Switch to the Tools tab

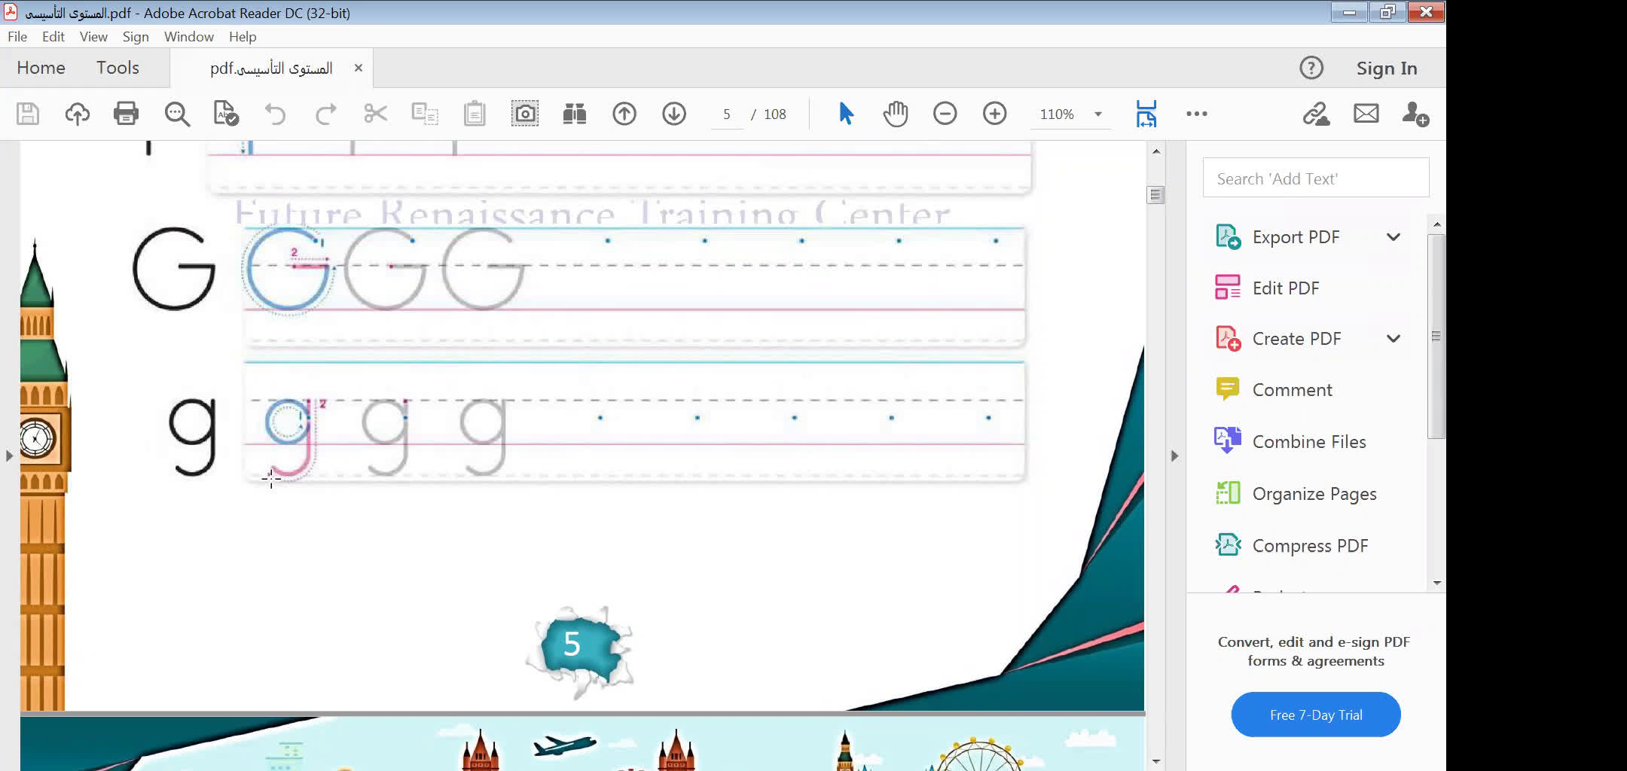(118, 68)
